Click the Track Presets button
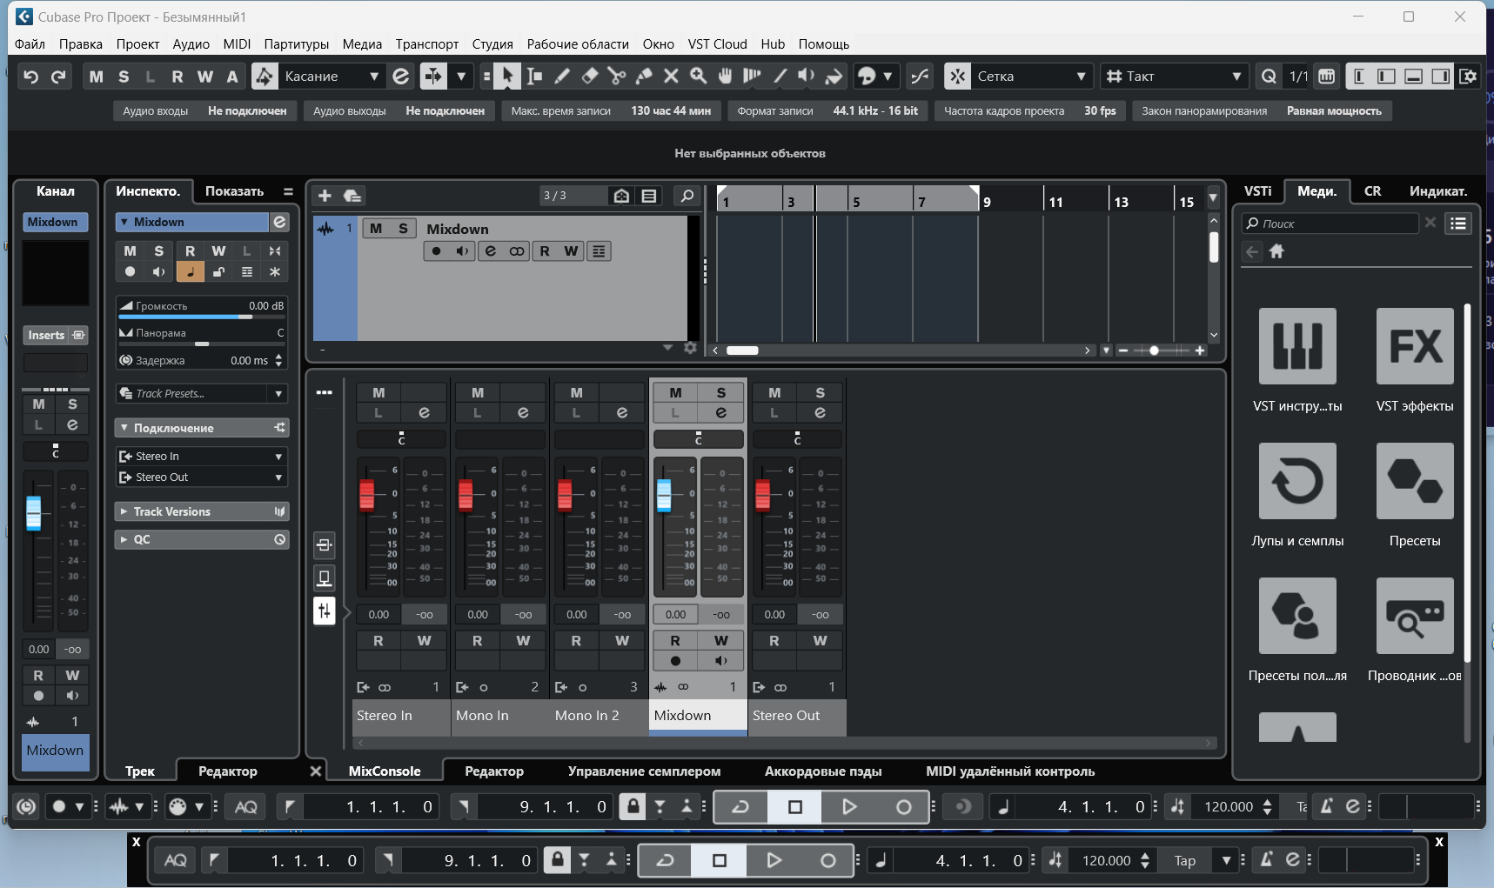Screen dimensions: 1494x888 (201, 393)
